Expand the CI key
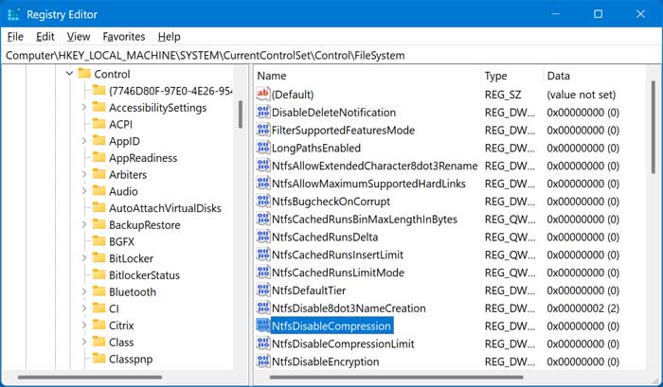The image size is (663, 387). (x=84, y=308)
